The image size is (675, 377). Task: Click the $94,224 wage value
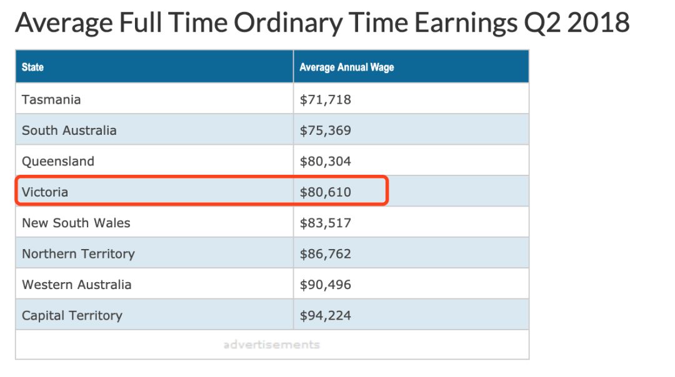(326, 316)
